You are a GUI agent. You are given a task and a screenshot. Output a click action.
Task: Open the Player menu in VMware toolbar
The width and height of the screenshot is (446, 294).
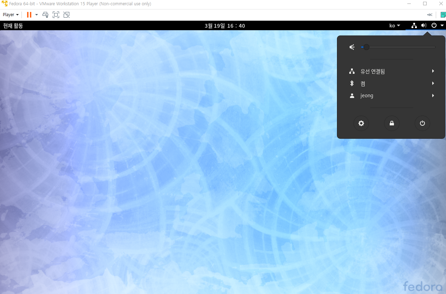pyautogui.click(x=11, y=15)
